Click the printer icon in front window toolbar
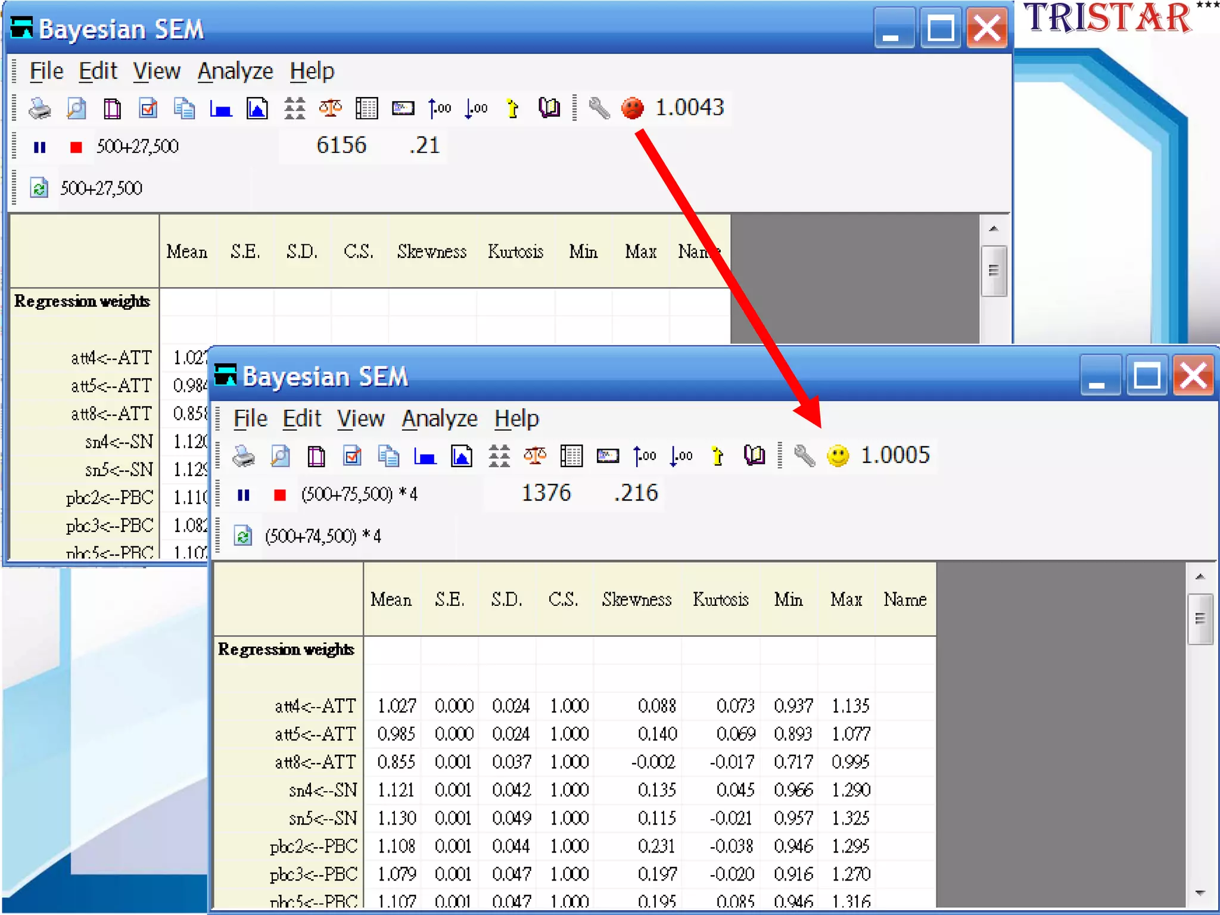Screen dimensions: 1220x915 point(244,456)
